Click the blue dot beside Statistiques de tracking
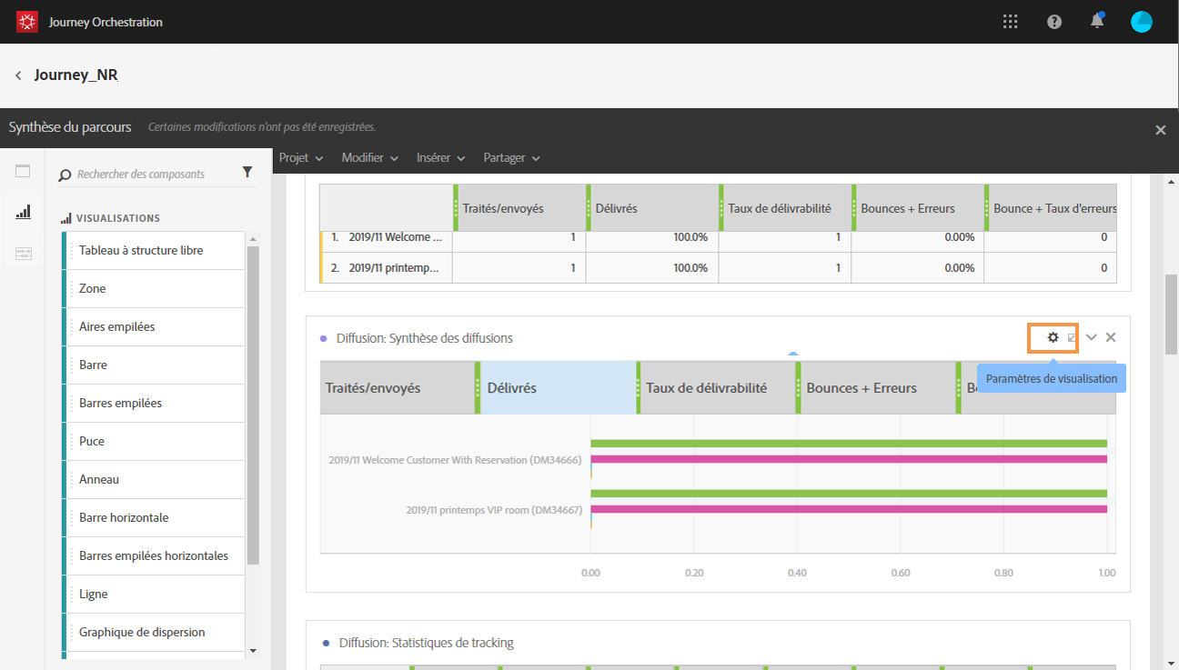 (x=326, y=643)
